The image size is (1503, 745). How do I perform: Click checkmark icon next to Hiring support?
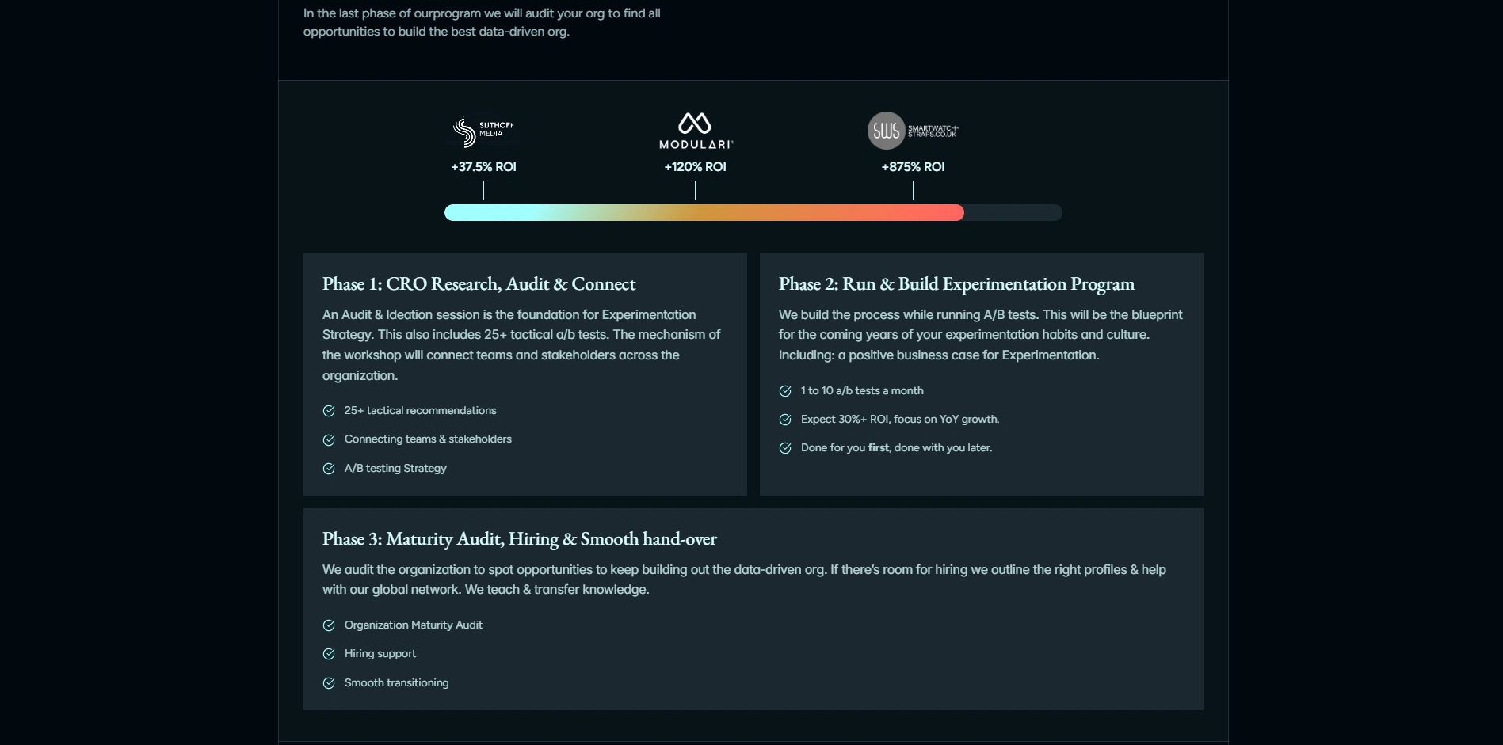point(329,654)
